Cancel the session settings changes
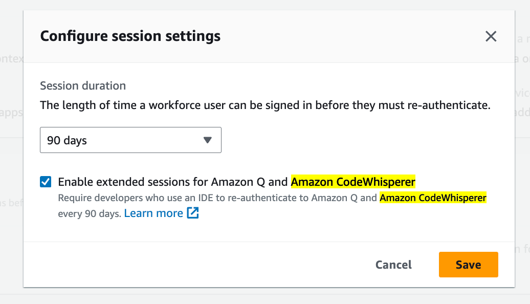530x304 pixels. [393, 265]
